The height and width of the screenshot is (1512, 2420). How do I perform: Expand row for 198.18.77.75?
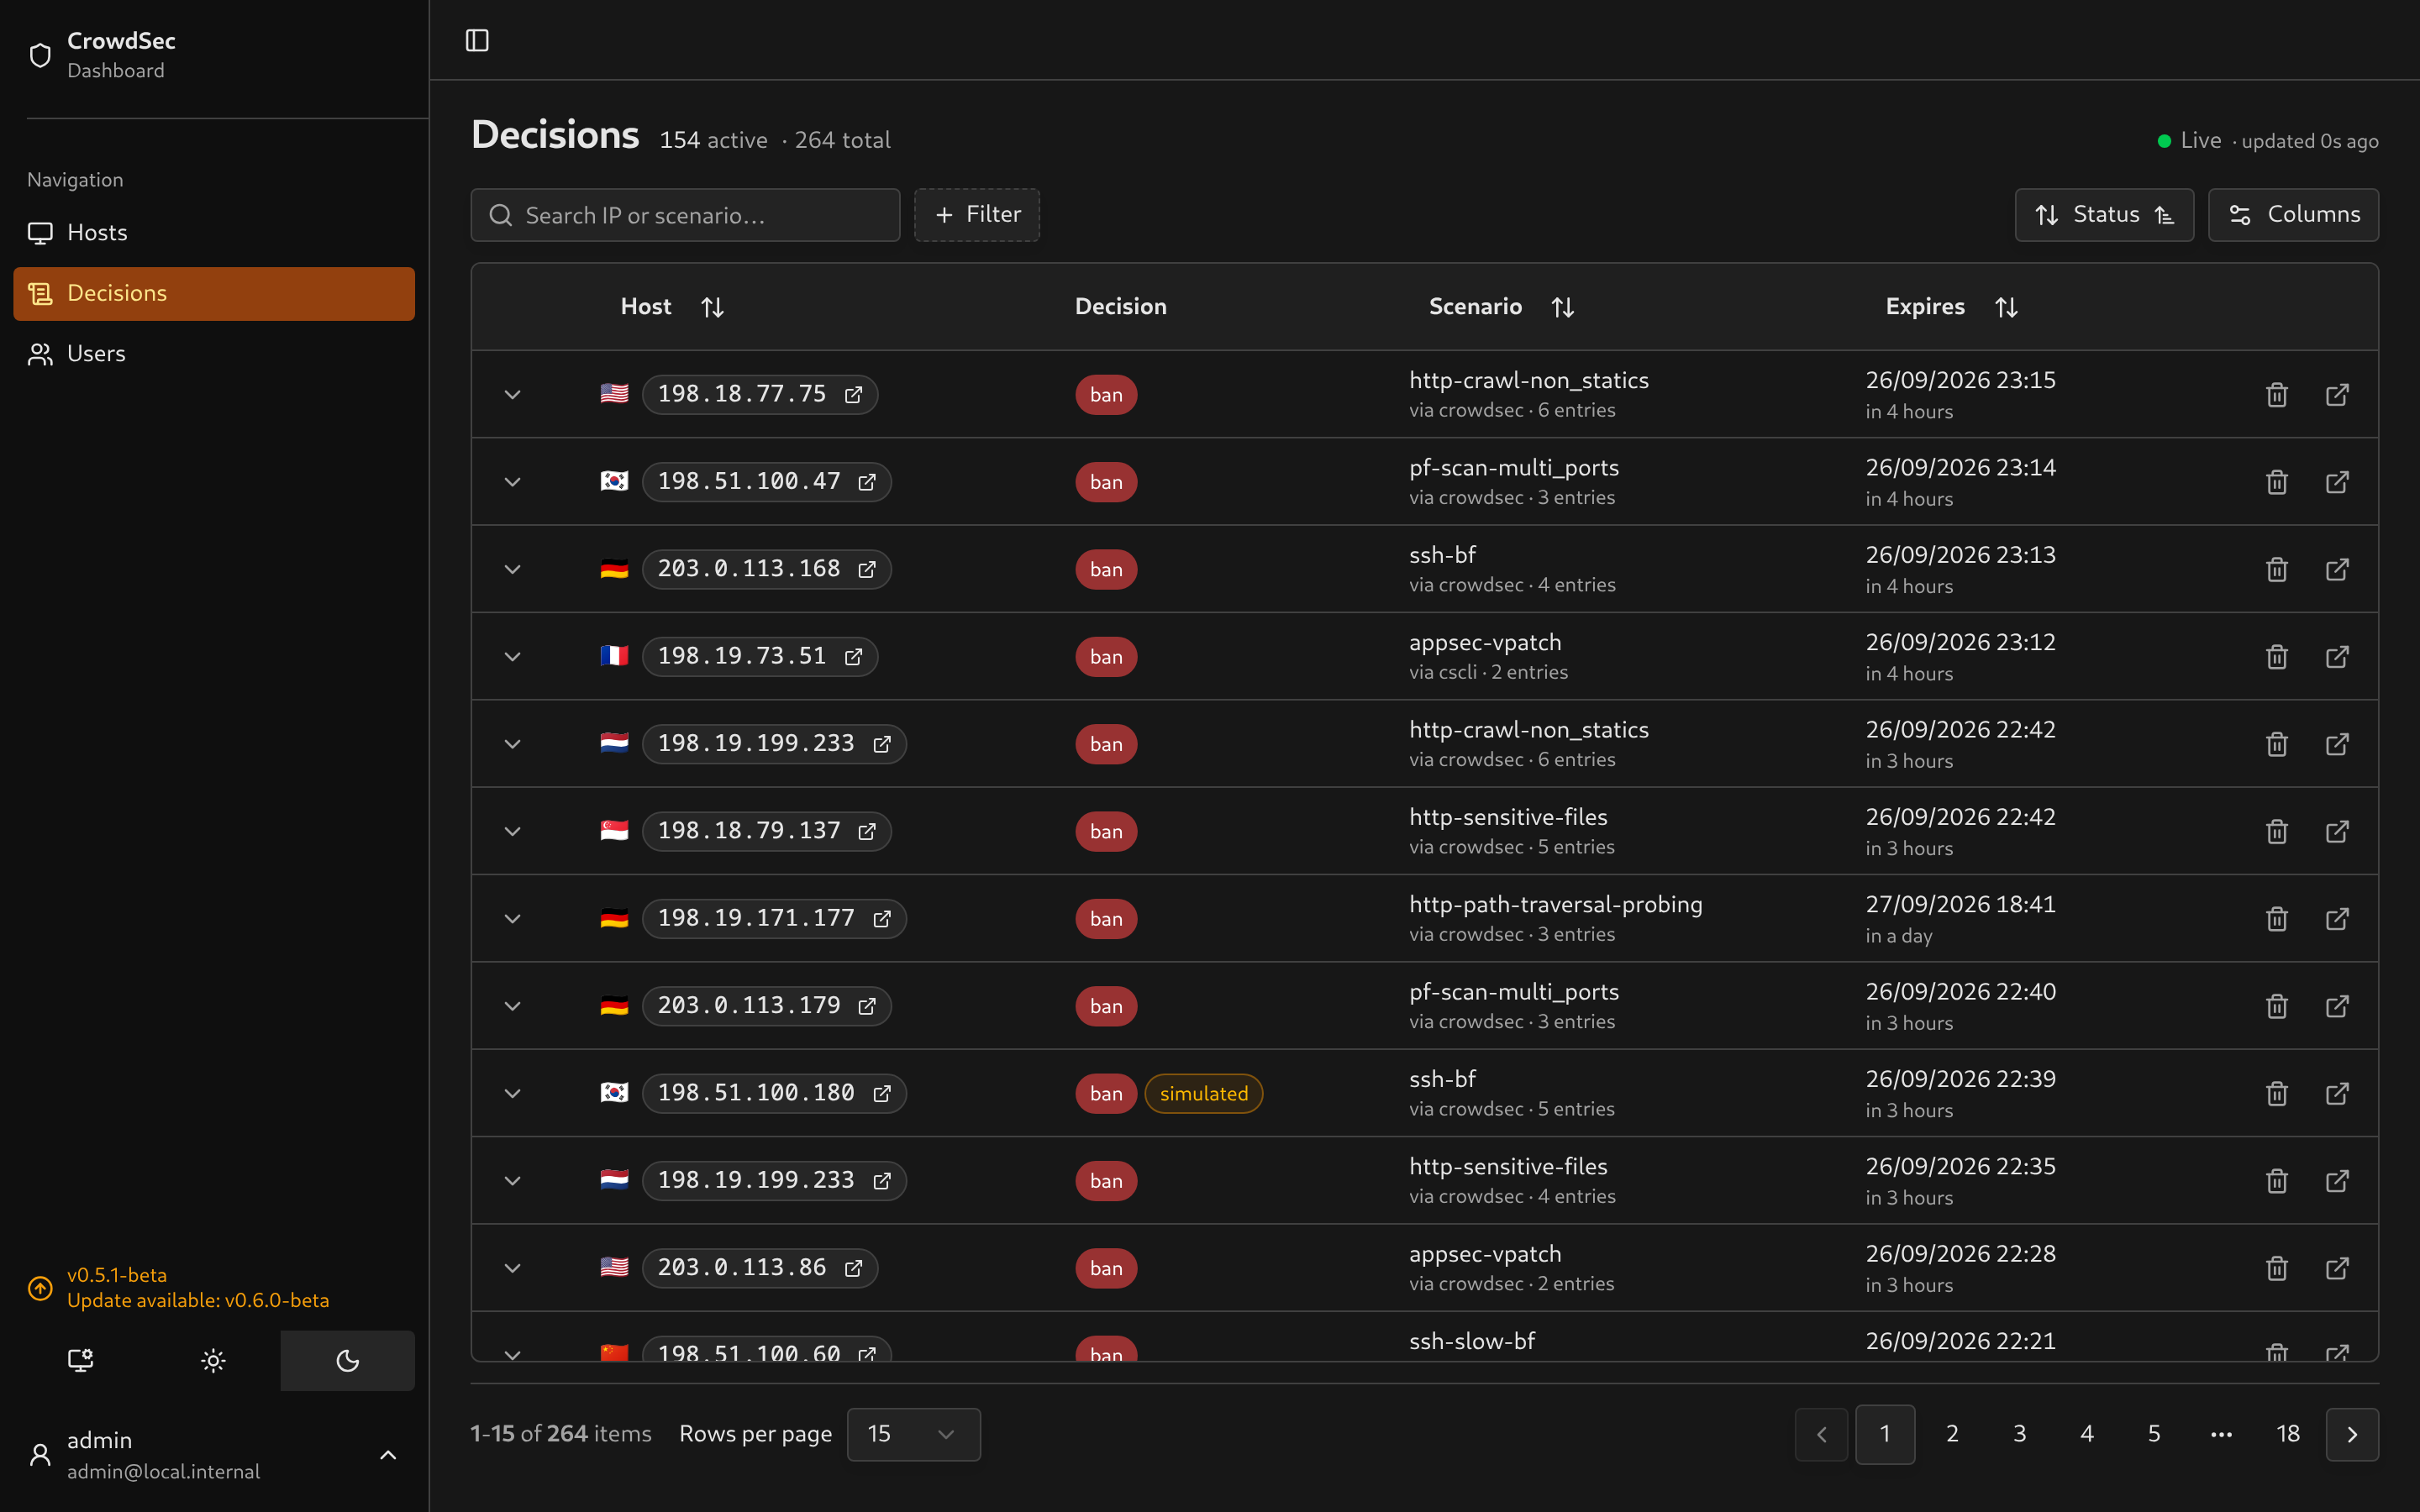(x=512, y=395)
